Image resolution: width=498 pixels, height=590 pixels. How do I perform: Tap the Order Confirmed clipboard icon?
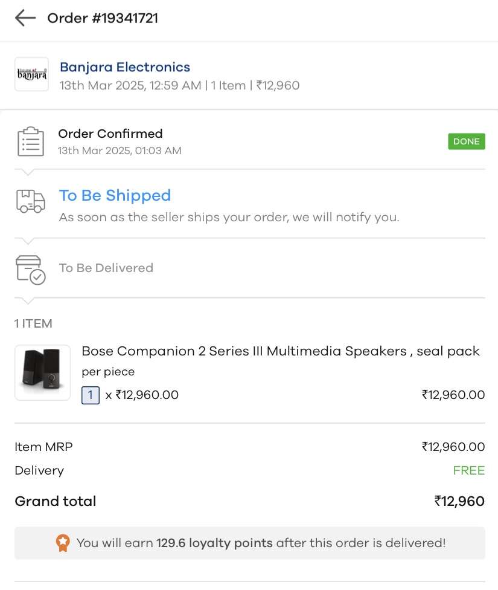click(x=30, y=141)
